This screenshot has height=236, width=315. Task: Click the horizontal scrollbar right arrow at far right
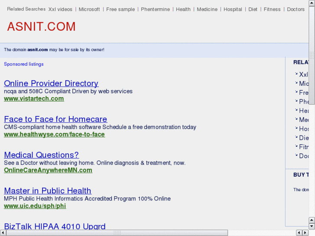(305, 233)
